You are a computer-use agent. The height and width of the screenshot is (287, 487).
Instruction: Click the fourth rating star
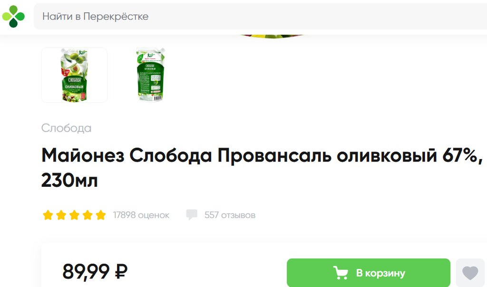coord(88,215)
